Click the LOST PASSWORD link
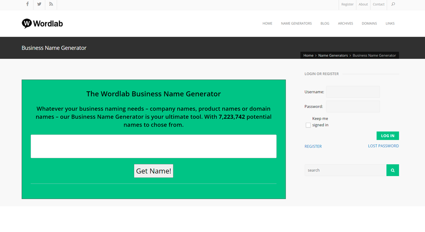The width and height of the screenshot is (425, 232). (383, 146)
